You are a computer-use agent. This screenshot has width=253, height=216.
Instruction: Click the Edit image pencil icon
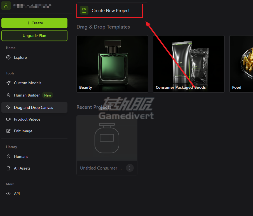8,131
